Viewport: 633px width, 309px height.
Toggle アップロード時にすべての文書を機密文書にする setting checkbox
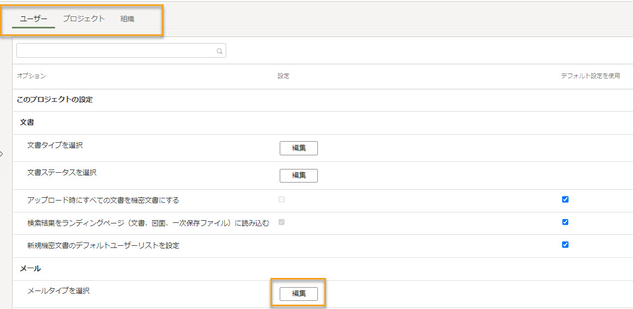coord(282,199)
